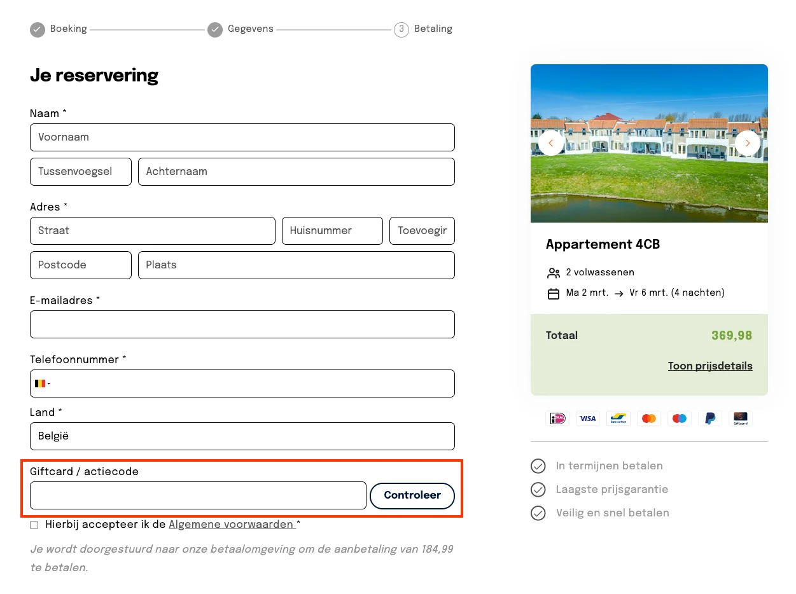Open the phone country flag dropdown
This screenshot has height=594, width=796.
click(42, 383)
